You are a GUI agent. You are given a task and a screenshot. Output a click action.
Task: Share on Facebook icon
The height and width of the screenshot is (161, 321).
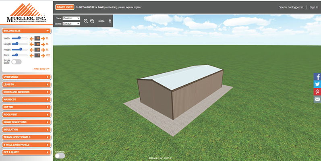317,76
